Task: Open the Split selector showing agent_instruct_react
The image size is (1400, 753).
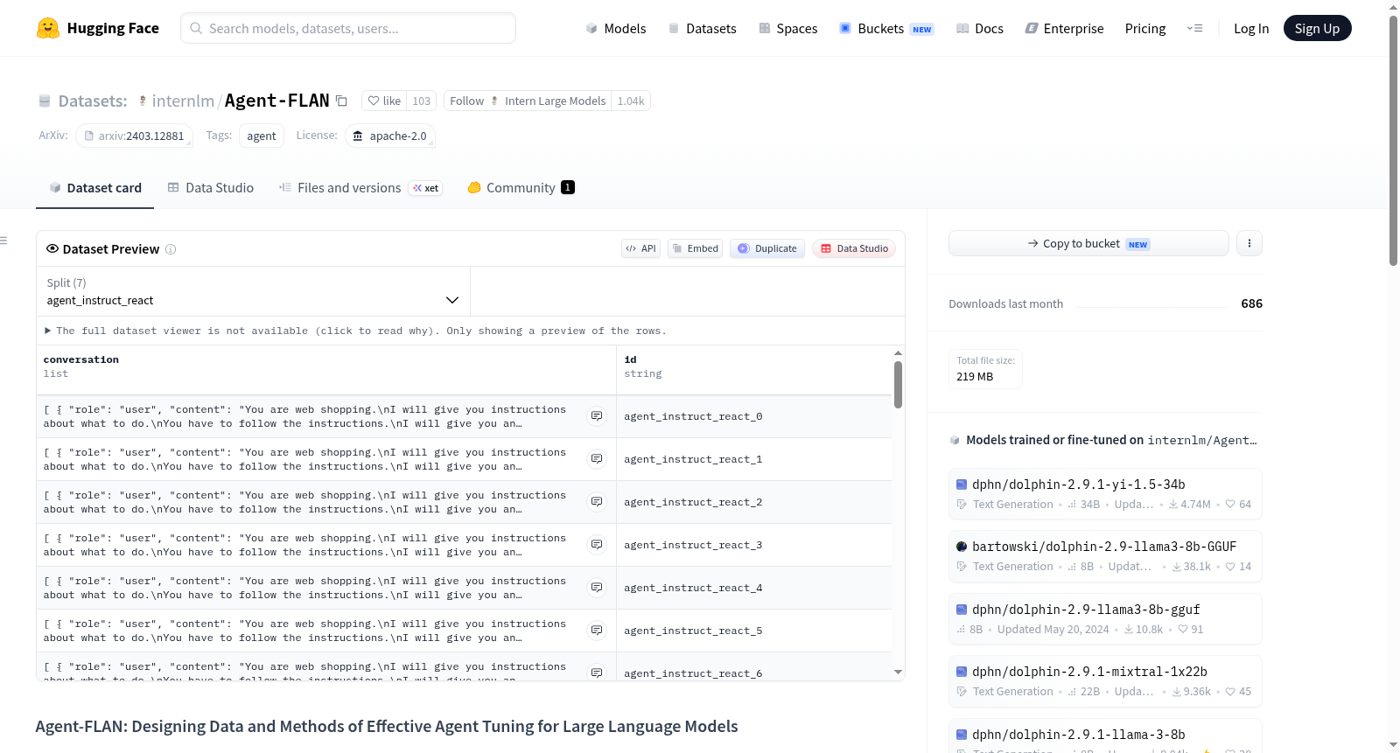Action: click(253, 291)
